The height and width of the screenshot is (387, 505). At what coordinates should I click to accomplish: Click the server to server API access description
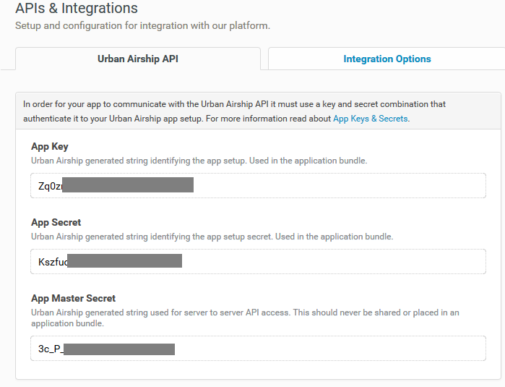pos(245,318)
